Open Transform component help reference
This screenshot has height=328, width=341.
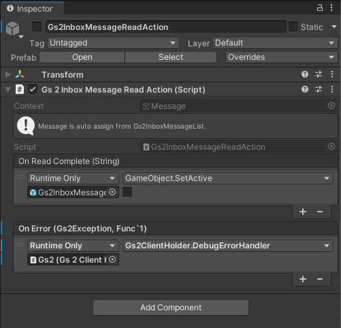click(305, 74)
